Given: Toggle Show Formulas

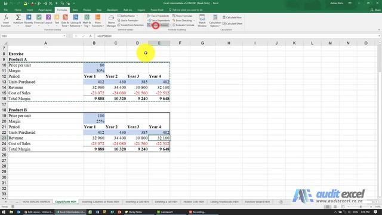Looking at the screenshot, I should [x=182, y=16].
